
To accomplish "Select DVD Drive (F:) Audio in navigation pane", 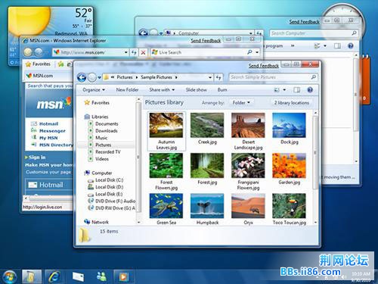I will (x=112, y=201).
